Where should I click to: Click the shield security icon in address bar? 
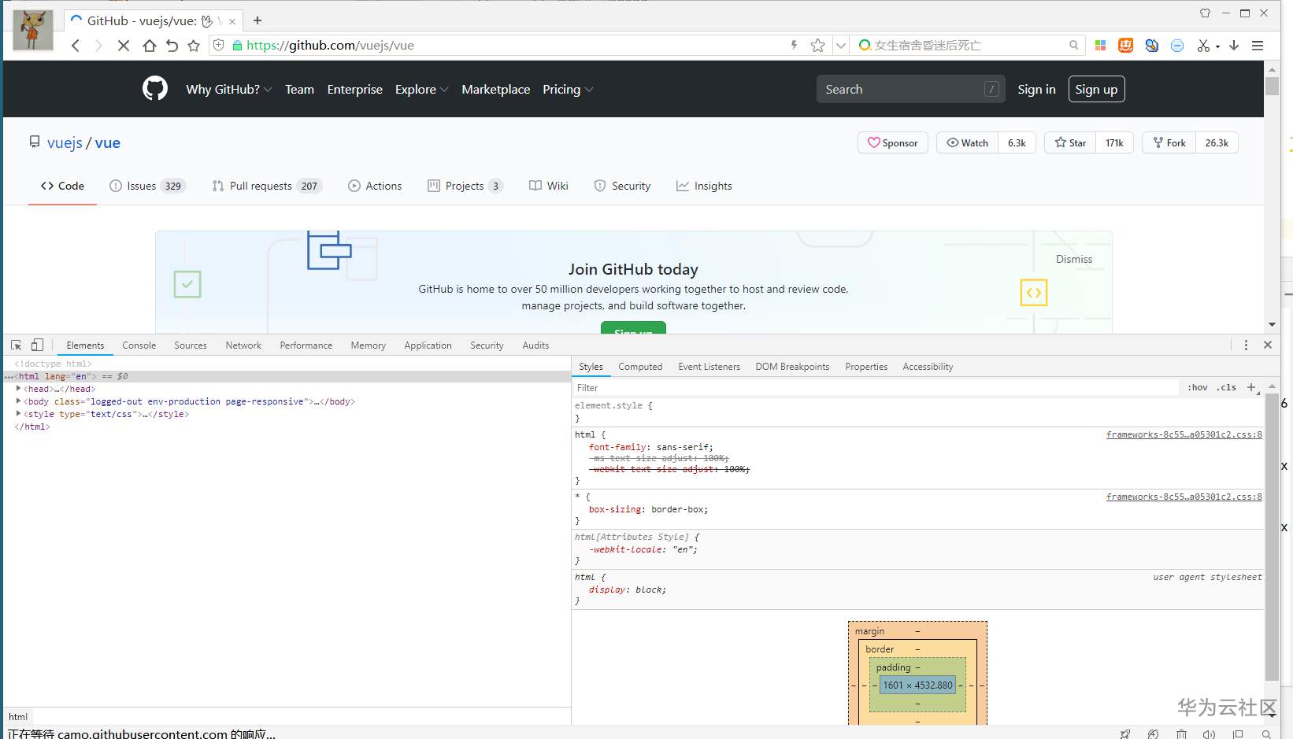click(219, 46)
